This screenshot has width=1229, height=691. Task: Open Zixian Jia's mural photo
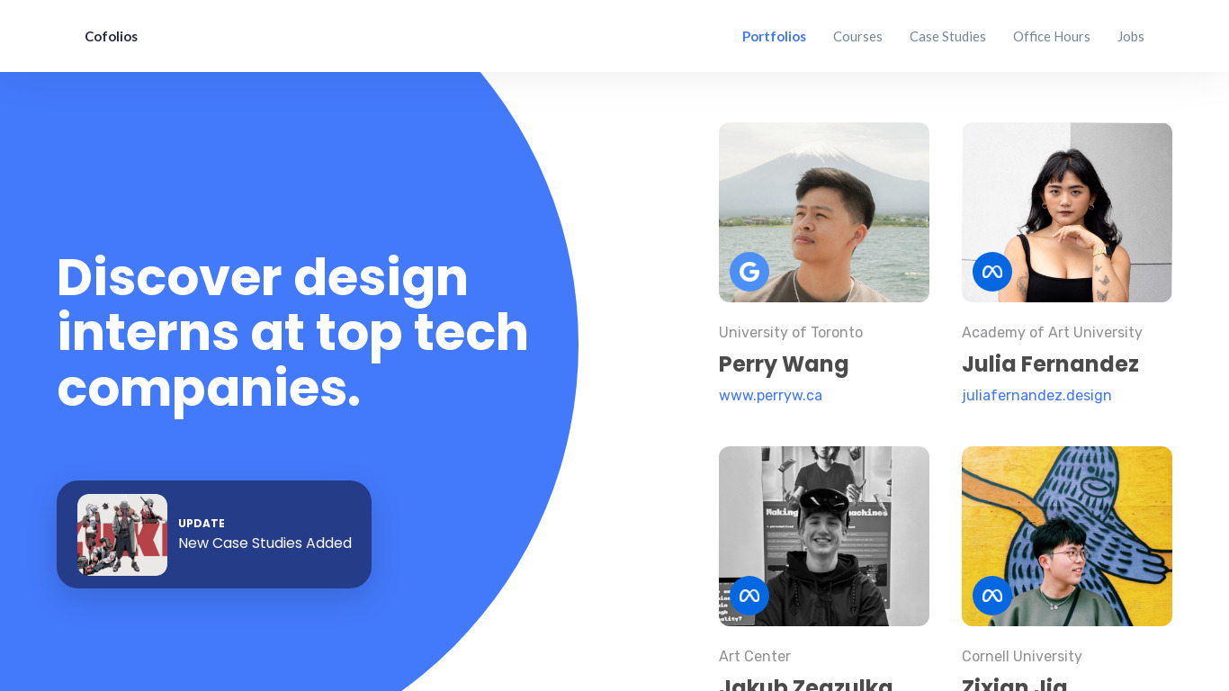tap(1067, 536)
